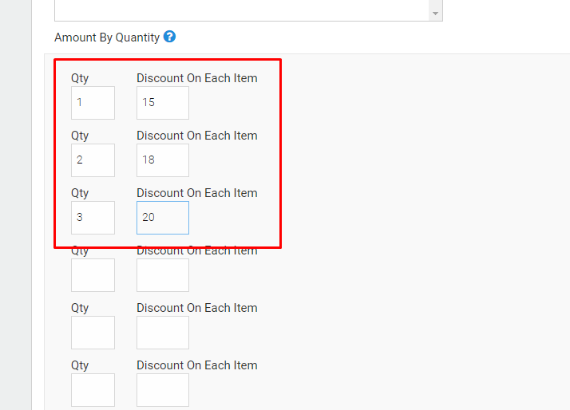Focus the discount field showing 15

pyautogui.click(x=163, y=103)
